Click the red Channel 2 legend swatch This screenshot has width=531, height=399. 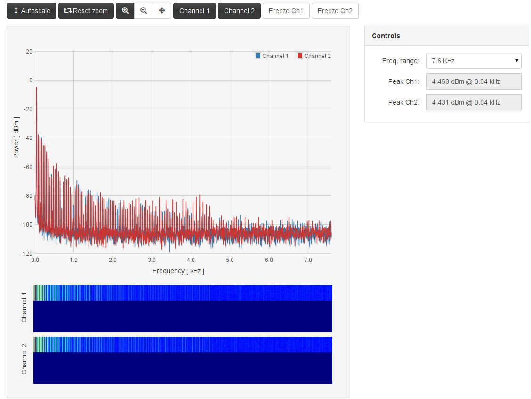tap(300, 56)
